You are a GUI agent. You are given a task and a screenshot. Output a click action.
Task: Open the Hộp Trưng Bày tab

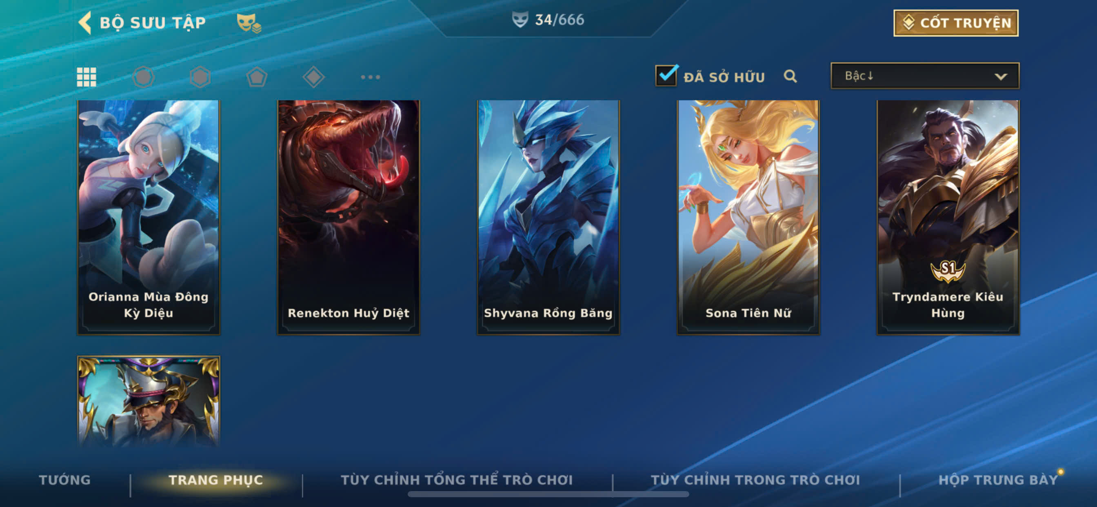tap(998, 480)
